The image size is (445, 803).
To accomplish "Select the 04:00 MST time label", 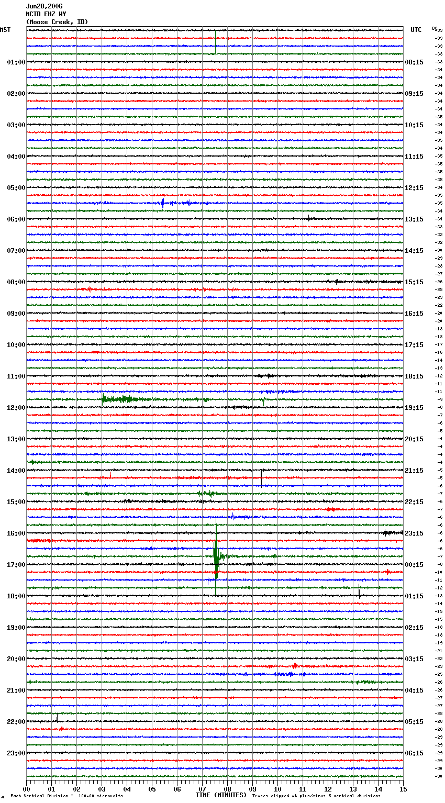I will tap(16, 157).
